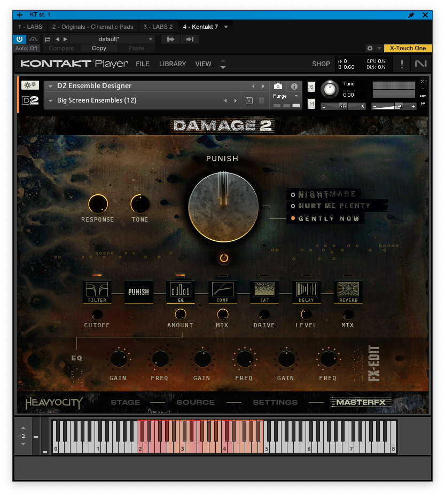This screenshot has width=445, height=496.
Task: Open the LIBRARY menu
Action: [173, 64]
